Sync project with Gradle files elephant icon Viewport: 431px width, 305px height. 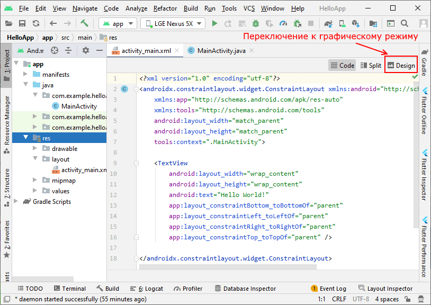click(327, 23)
